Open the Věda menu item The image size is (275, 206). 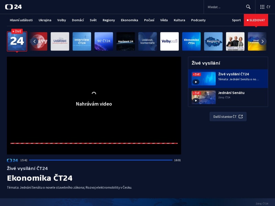164,20
